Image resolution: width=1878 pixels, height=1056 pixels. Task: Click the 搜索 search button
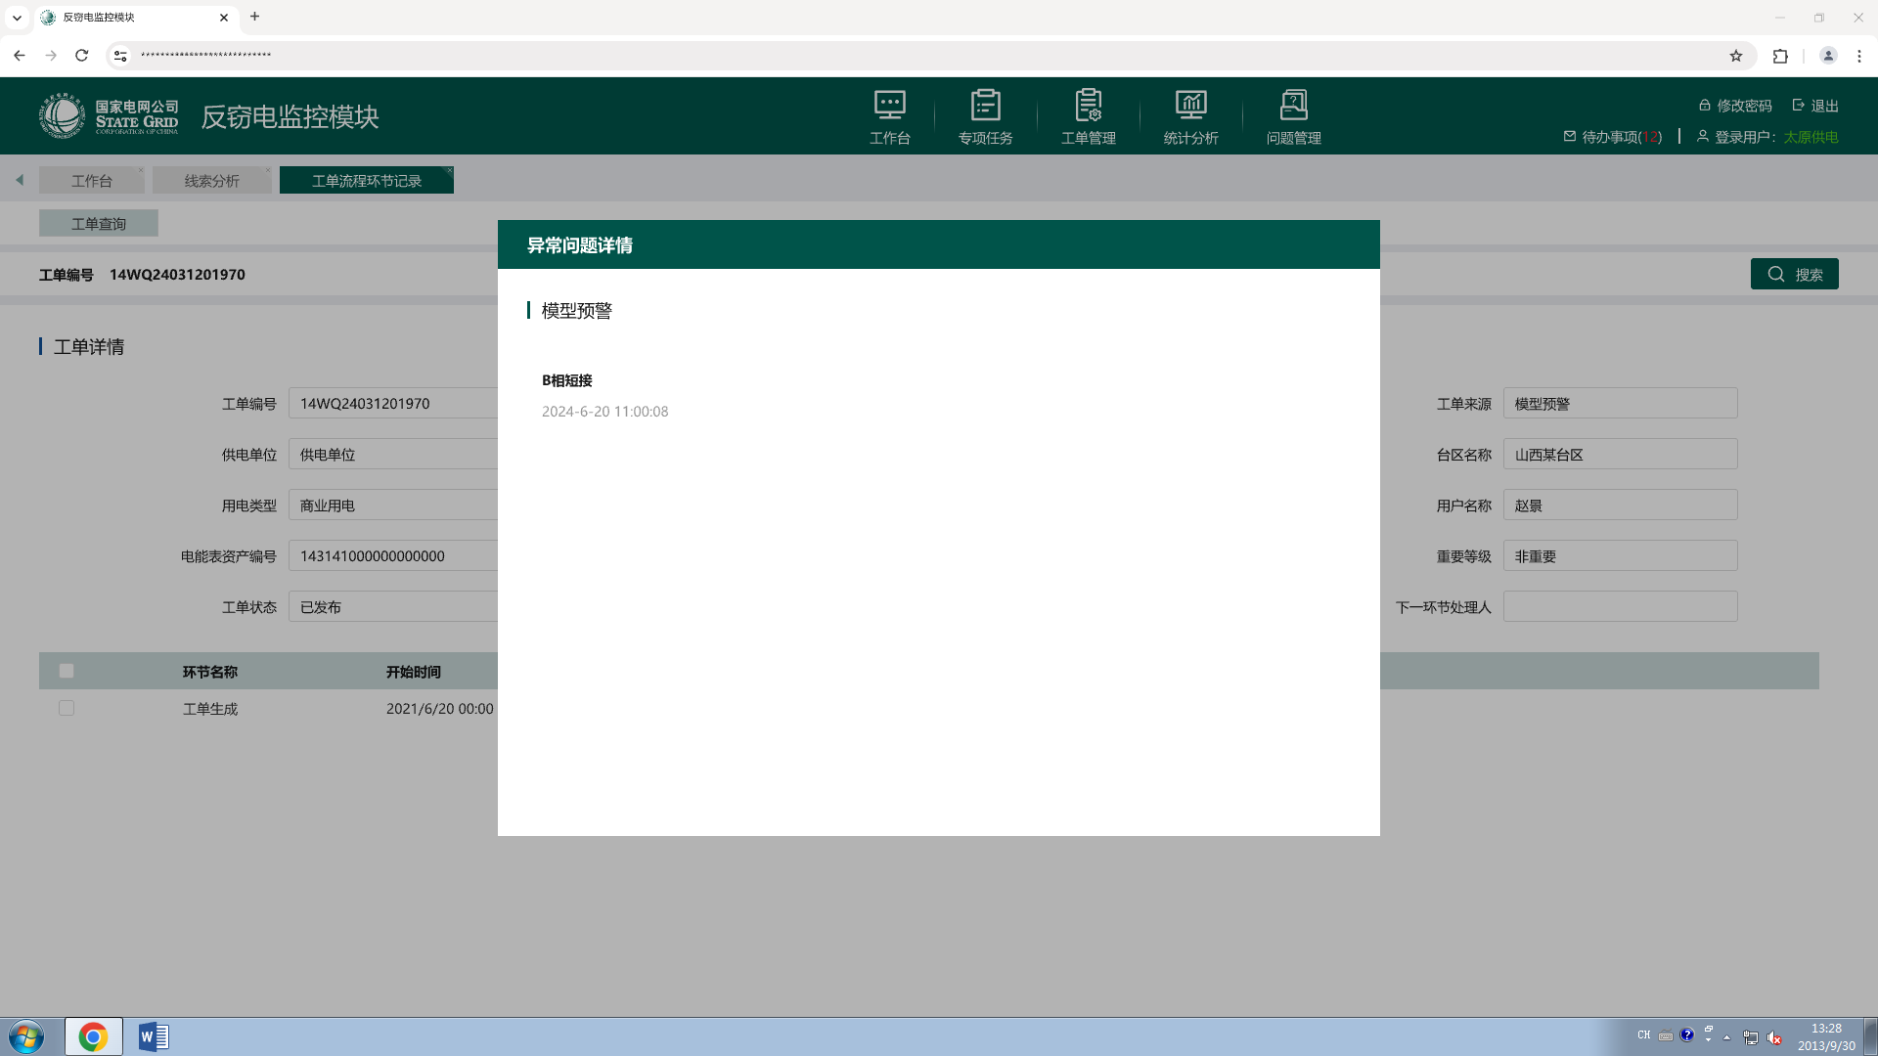pos(1794,275)
